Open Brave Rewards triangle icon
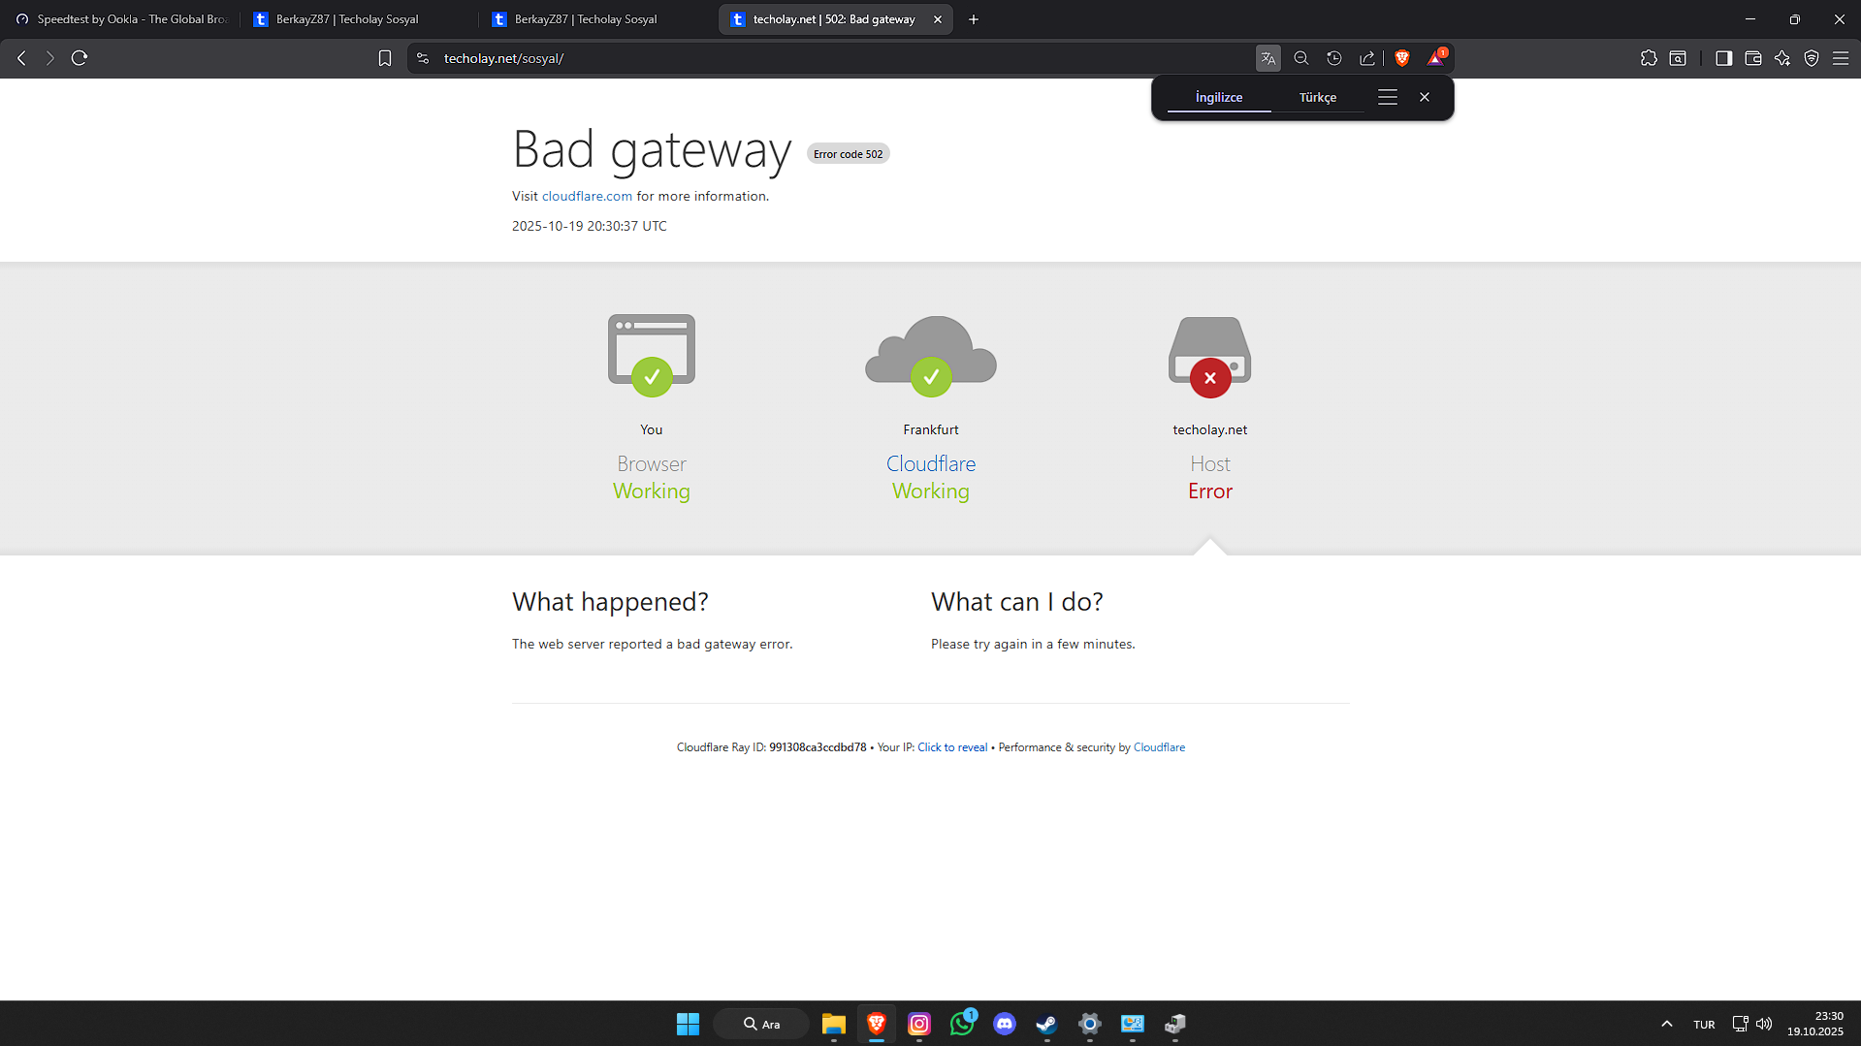 [x=1436, y=58]
